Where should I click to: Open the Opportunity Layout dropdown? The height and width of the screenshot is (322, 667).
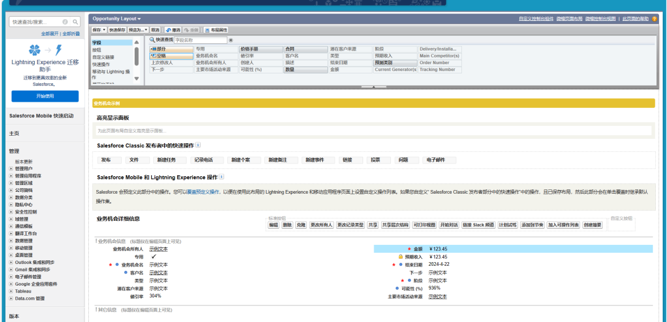(x=117, y=19)
